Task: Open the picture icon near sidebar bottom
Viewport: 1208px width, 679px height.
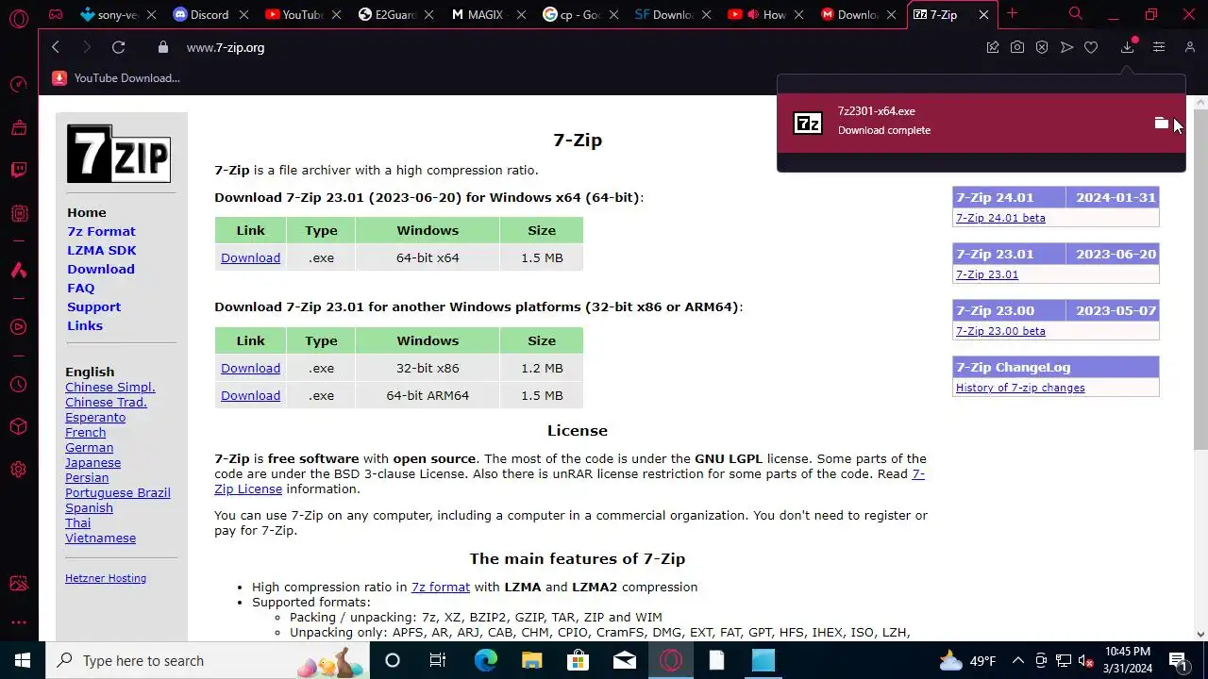Action: pos(19,584)
